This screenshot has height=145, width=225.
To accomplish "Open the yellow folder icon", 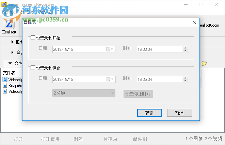I will [204, 63].
